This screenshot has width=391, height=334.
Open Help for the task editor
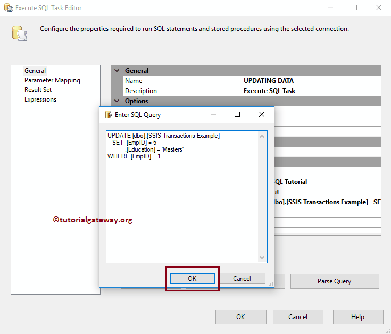click(358, 317)
